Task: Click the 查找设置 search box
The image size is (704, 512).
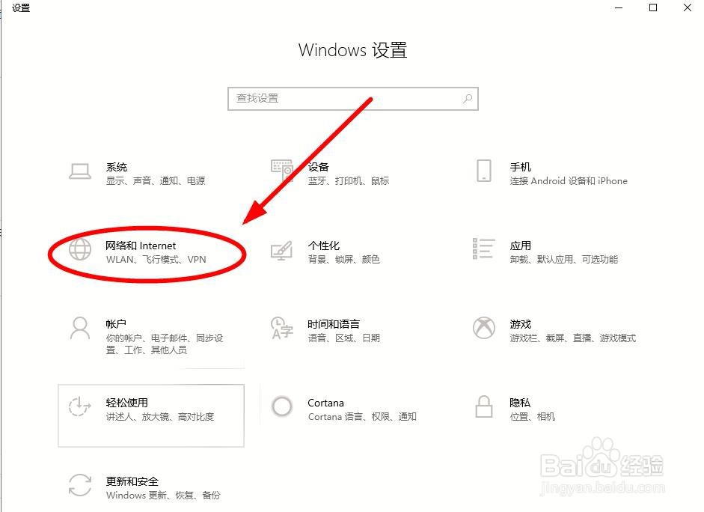Action: pos(353,99)
